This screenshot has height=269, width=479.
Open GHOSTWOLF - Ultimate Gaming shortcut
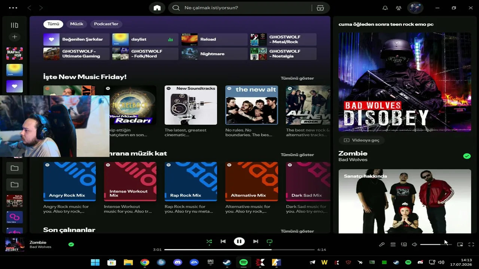coord(76,54)
